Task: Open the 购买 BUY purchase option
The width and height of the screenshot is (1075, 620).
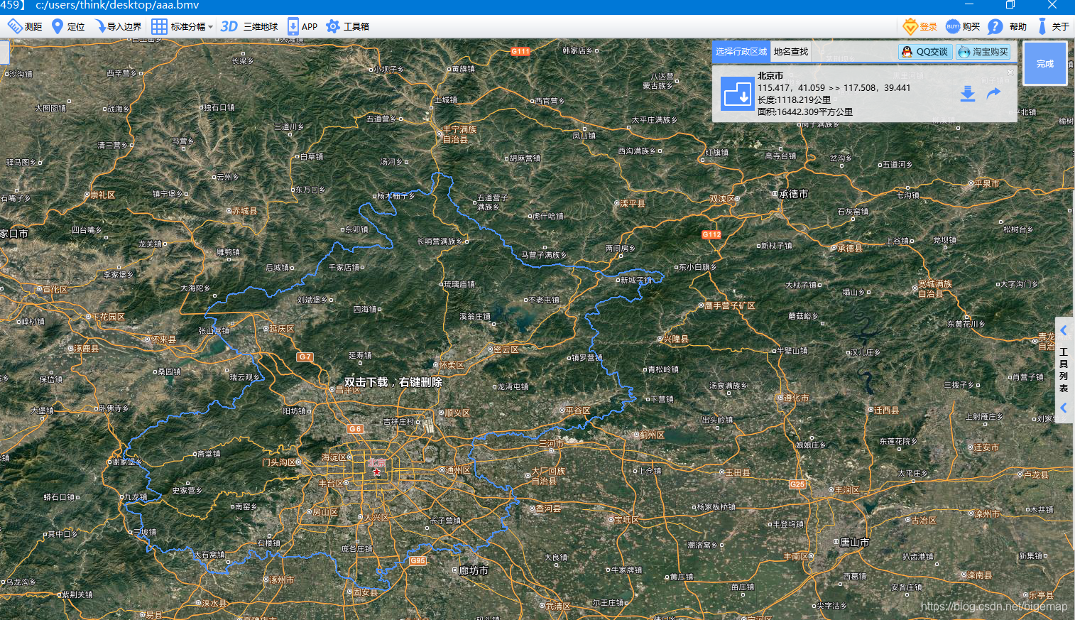Action: 963,26
